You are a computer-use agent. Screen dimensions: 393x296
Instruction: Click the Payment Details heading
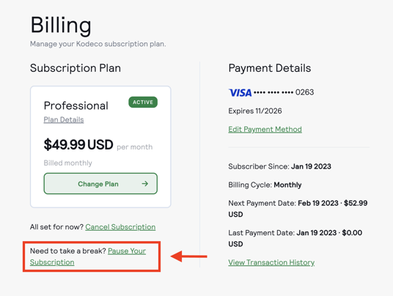point(269,68)
